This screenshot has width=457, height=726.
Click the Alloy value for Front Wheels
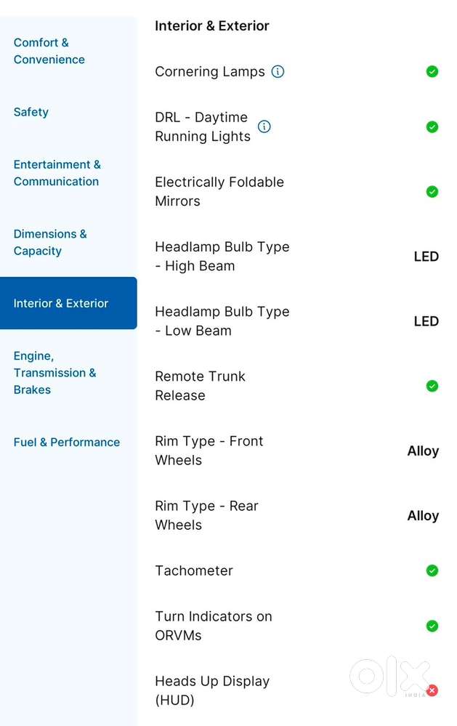[423, 451]
